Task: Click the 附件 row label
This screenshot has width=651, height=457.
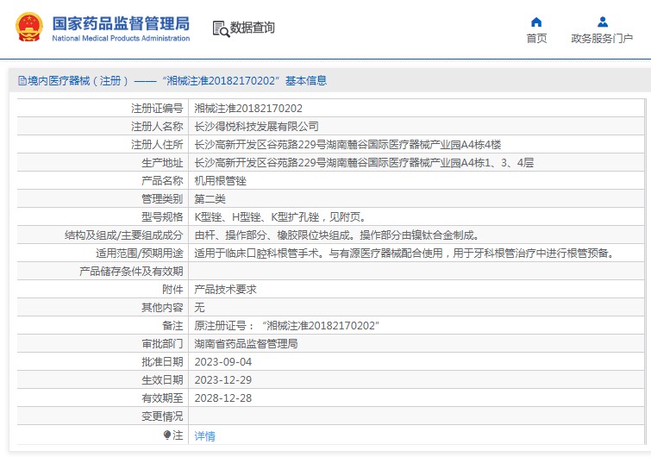Action: tap(172, 290)
